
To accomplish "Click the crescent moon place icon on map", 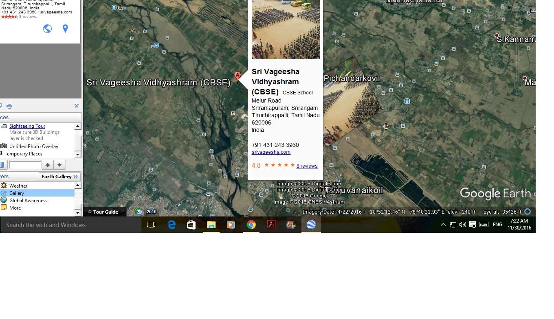I will point(386,127).
